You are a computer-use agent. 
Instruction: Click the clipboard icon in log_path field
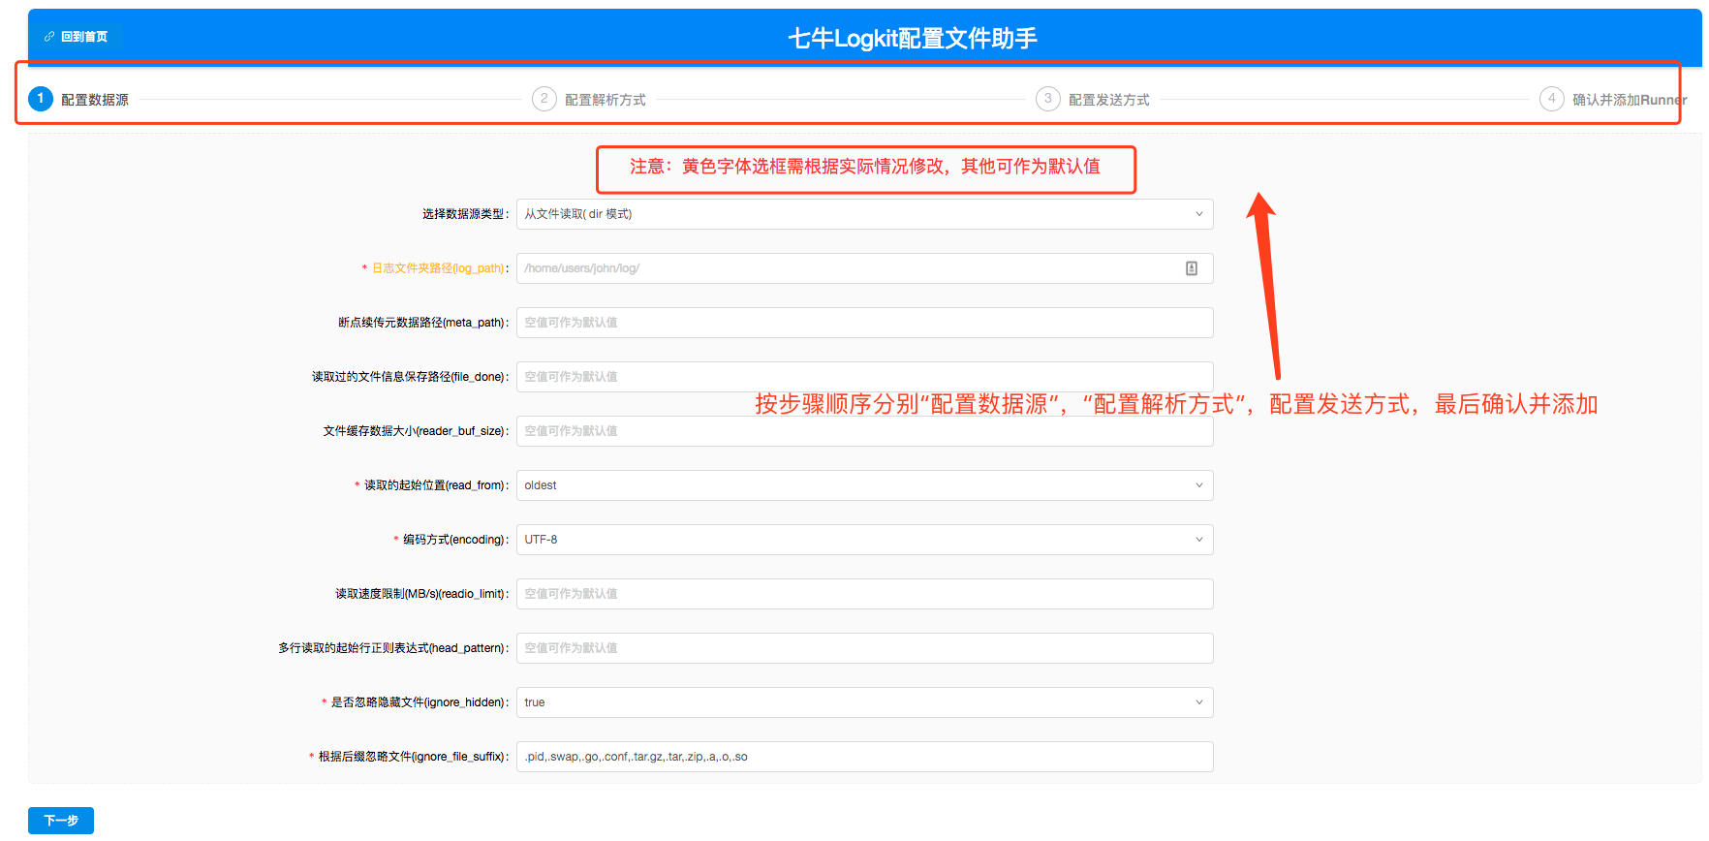[x=1192, y=268]
